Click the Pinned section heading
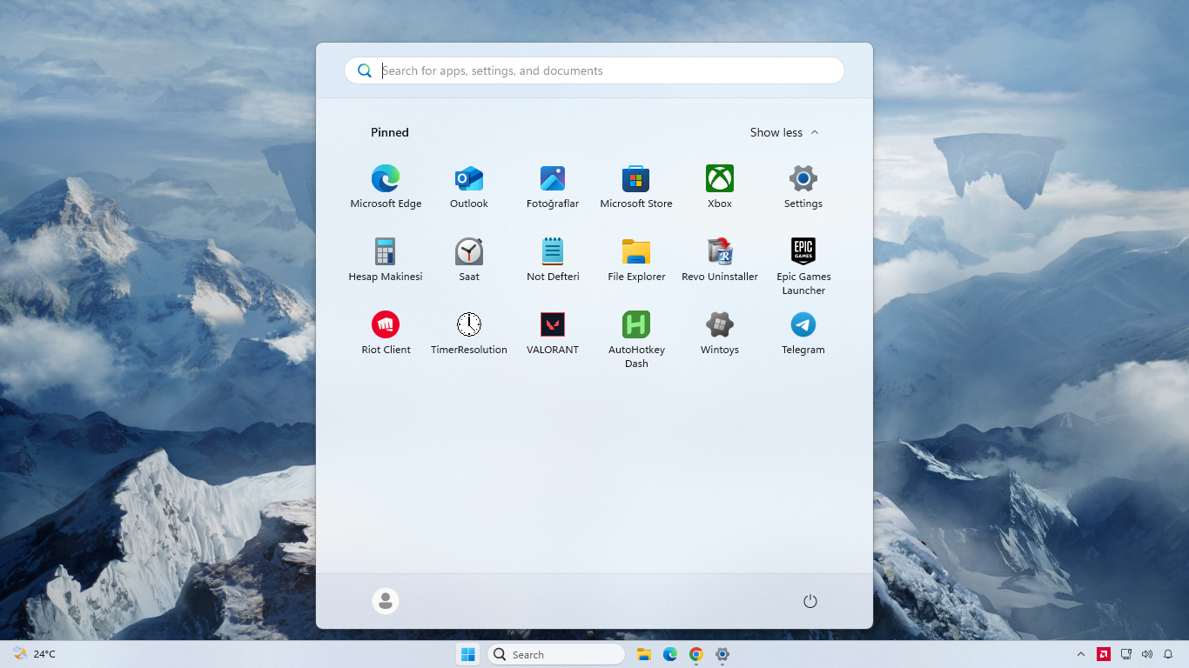This screenshot has height=668, width=1189. [390, 132]
